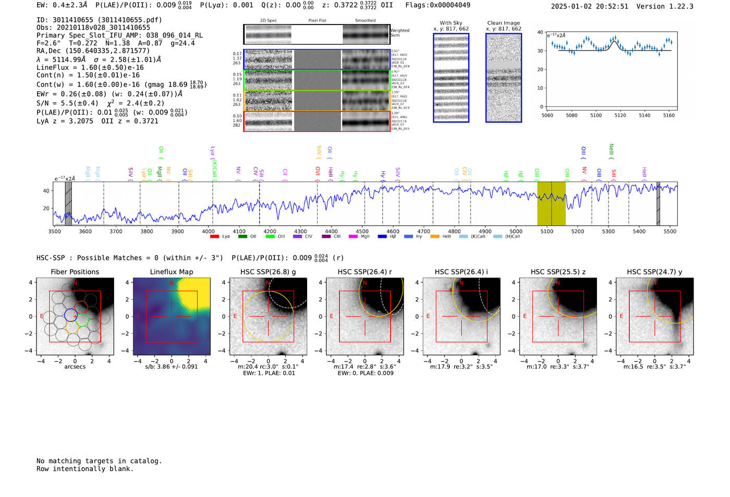This screenshot has height=497, width=730.
Task: Open the HSC SSP(26.8) g image
Action: click(269, 317)
